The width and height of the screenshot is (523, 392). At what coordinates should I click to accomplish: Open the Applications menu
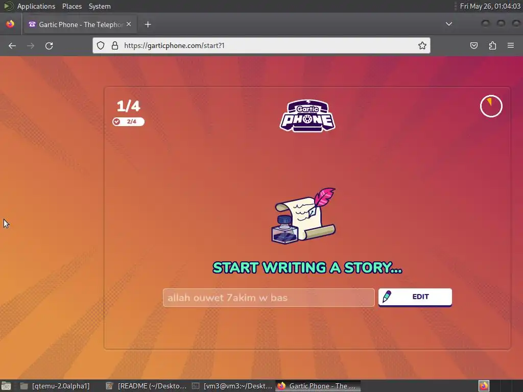[36, 6]
